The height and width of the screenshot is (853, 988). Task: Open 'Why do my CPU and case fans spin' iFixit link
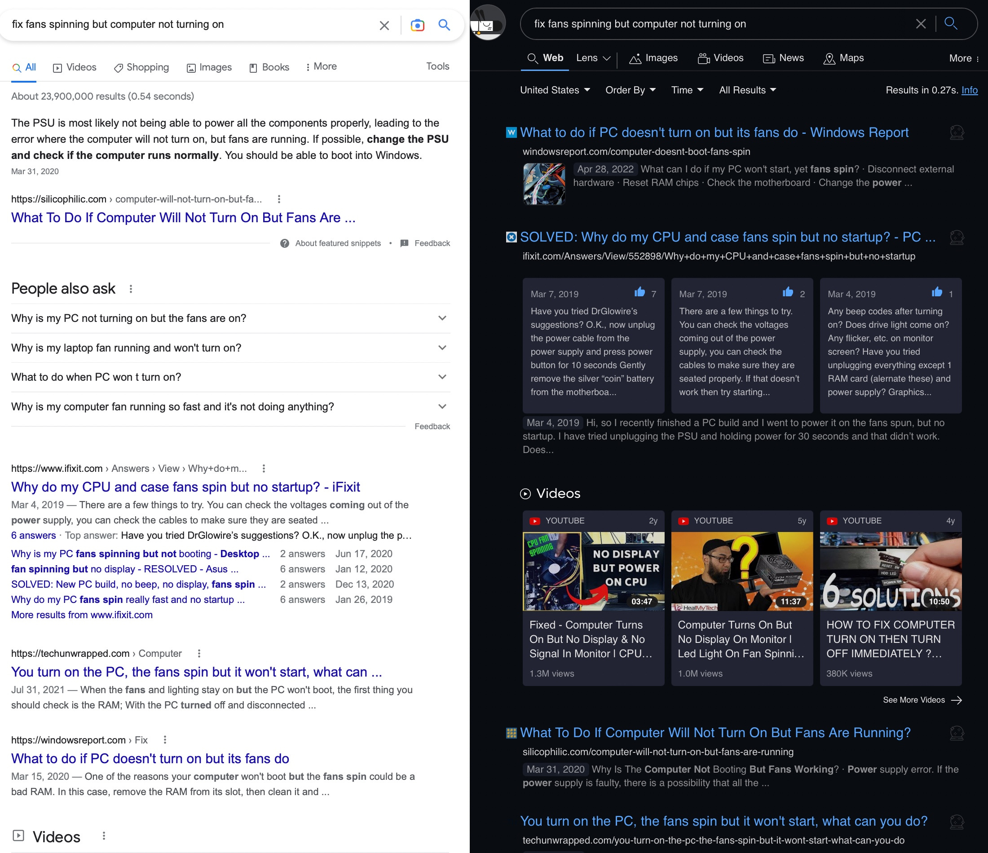185,487
